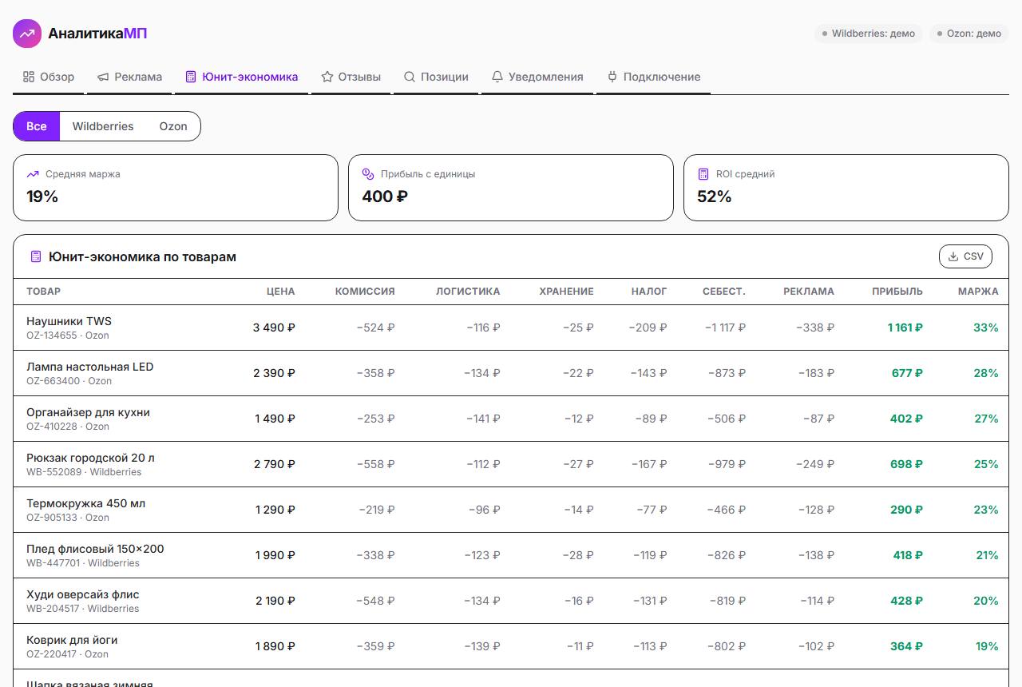Click the Wildberries: демо status badge
This screenshot has height=687, width=1022.
point(869,34)
